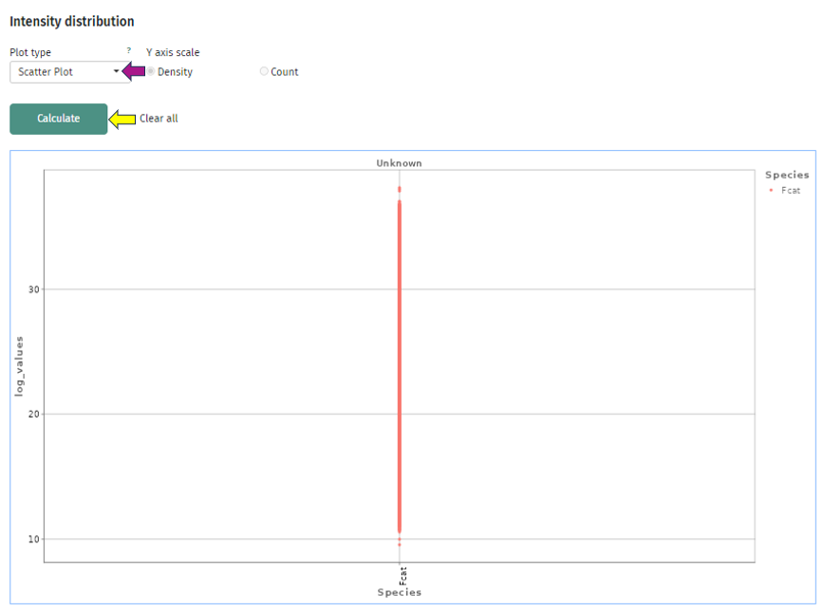Click the Intensity distribution heading
The image size is (824, 612).
[x=73, y=21]
